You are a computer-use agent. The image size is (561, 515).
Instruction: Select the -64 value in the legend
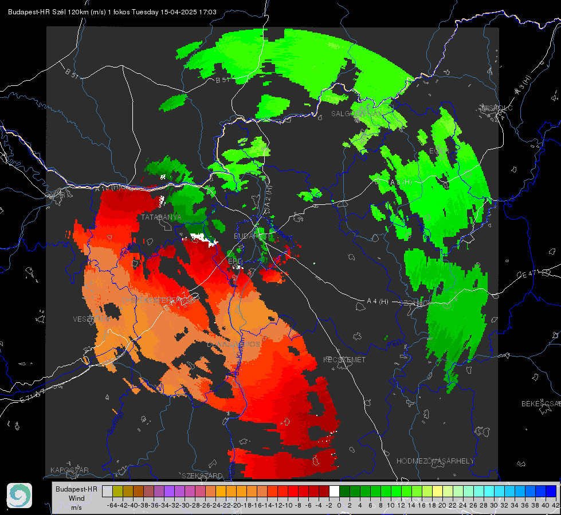coord(112,505)
